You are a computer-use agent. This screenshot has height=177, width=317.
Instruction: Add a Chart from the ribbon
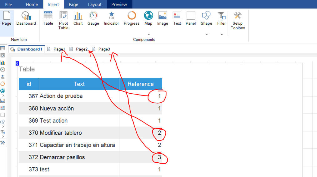pos(78,18)
